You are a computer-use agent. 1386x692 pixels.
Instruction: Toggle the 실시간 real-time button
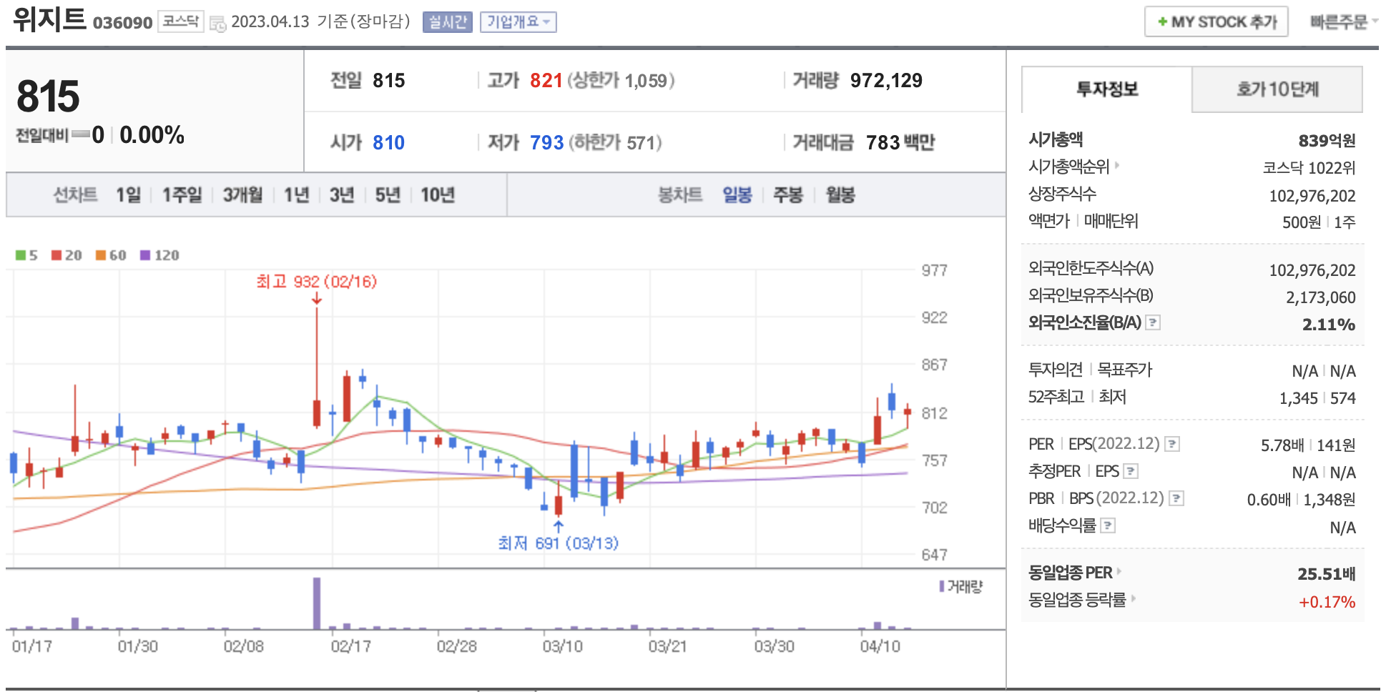[447, 22]
